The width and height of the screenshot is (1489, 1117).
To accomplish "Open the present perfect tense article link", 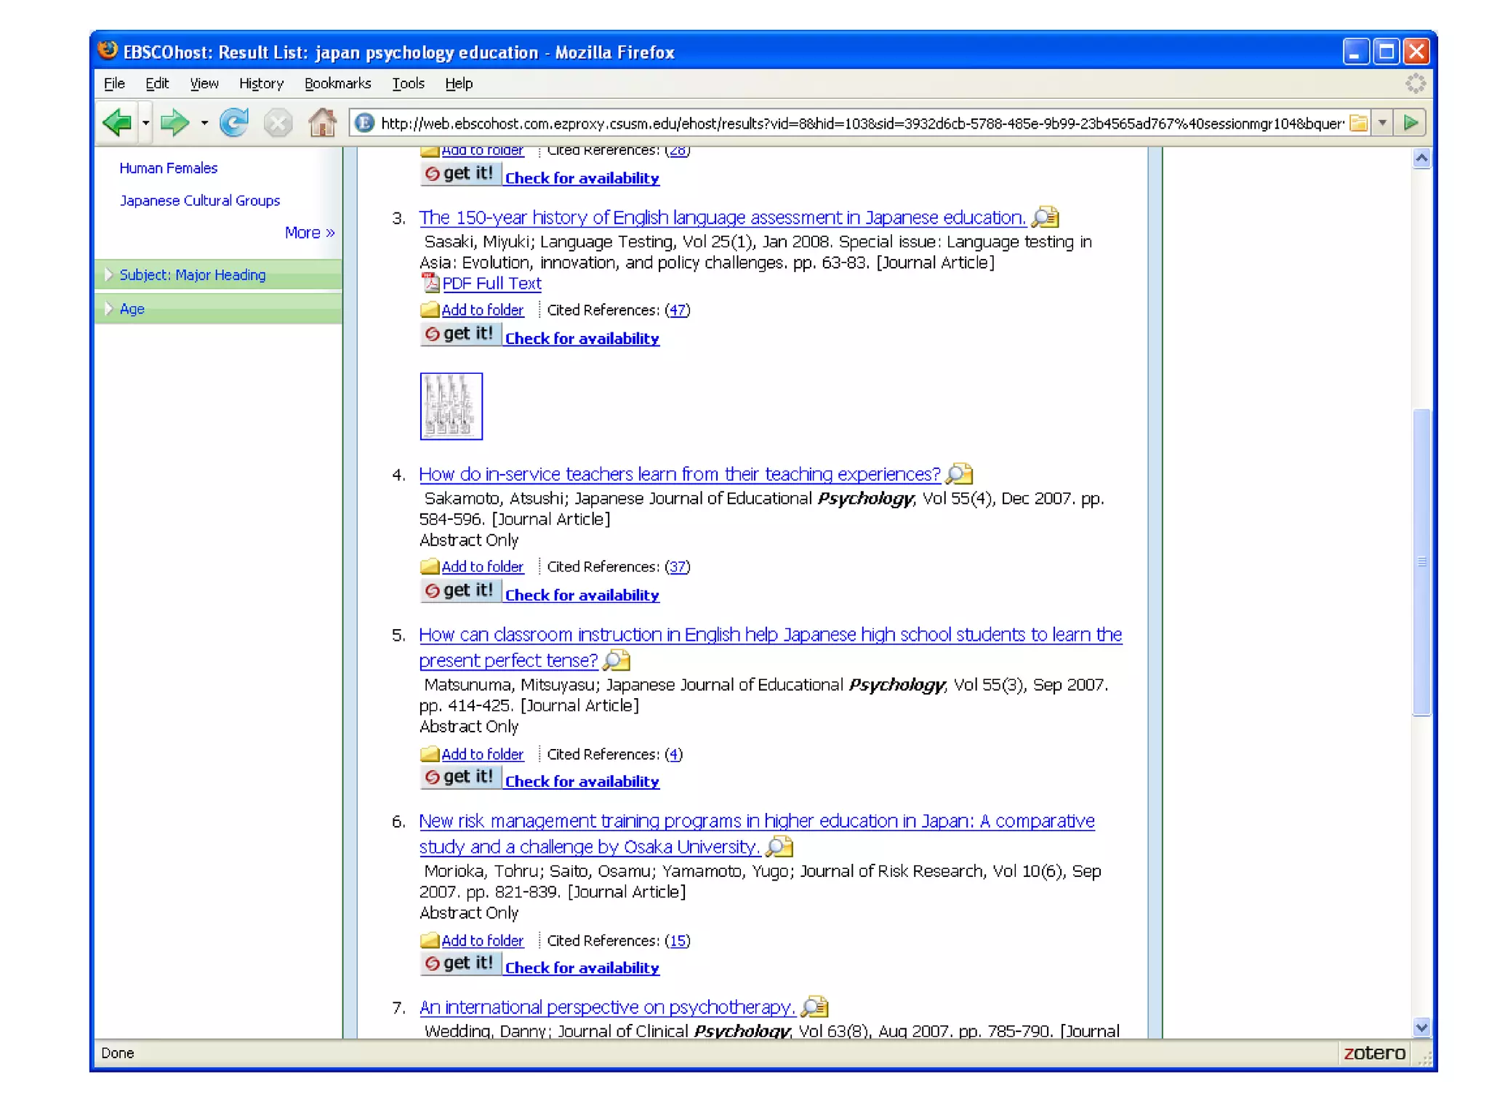I will pos(771,647).
